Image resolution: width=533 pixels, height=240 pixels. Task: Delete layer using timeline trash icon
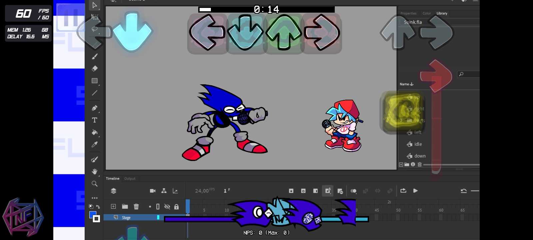click(136, 207)
